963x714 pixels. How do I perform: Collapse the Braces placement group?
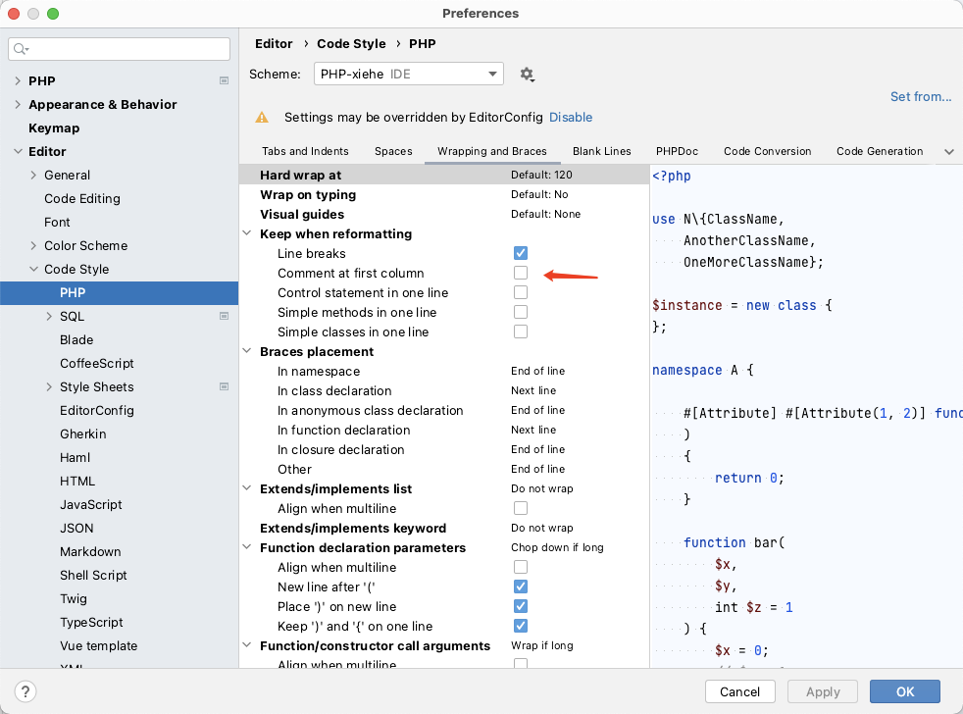247,352
